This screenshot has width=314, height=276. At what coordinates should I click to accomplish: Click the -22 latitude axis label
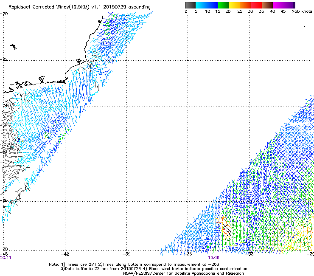(x=4, y=59)
